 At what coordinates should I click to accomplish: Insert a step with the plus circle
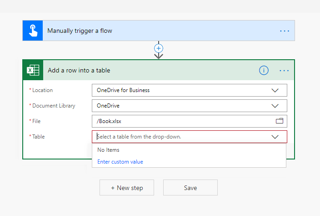tap(159, 48)
